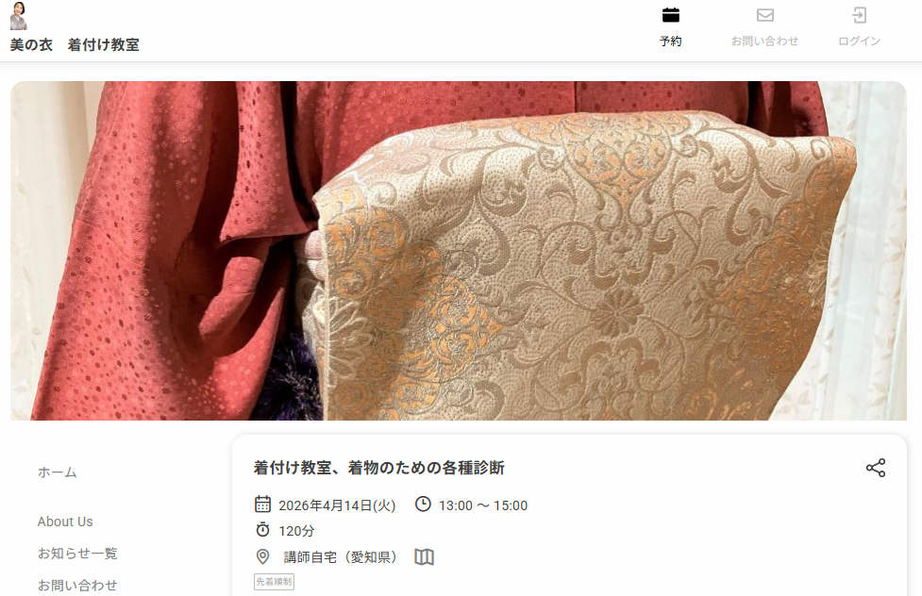Viewport: 922px width, 596px height.
Task: Click the ログイン door icon
Action: coord(859,15)
